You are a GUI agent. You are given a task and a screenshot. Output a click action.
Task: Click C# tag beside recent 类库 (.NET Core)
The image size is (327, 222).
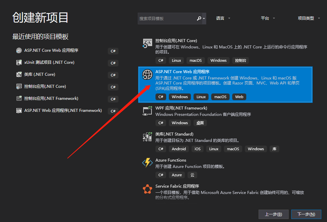coord(113,75)
